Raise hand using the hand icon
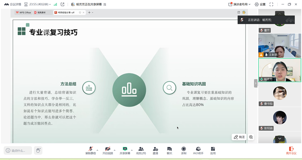The width and height of the screenshot is (302, 160). (x=38, y=150)
